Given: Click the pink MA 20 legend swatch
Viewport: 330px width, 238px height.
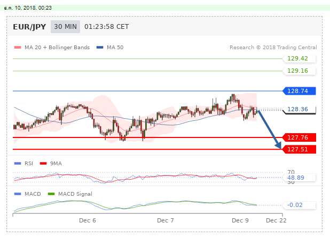Looking at the screenshot, I should [18, 48].
